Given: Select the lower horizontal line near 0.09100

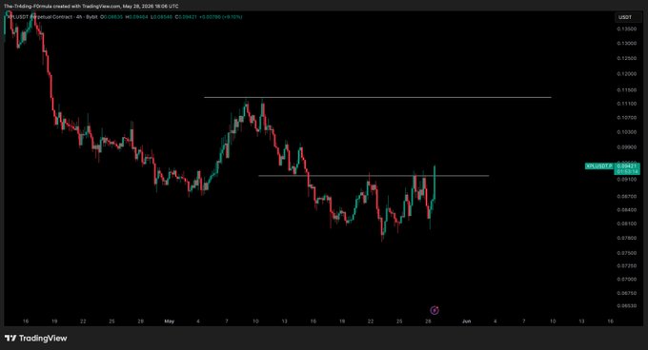Looking at the screenshot, I should [374, 176].
